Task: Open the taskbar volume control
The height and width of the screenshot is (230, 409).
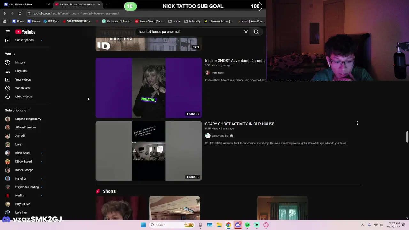Action: coord(381,225)
